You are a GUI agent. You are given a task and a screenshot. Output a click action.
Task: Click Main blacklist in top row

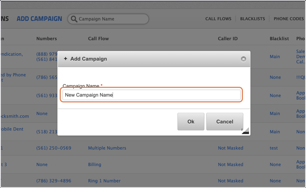[x=275, y=57]
